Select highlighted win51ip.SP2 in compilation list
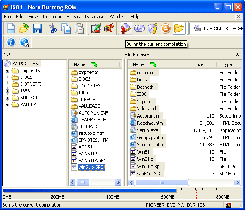This screenshot has height=210, width=245. pos(91,167)
